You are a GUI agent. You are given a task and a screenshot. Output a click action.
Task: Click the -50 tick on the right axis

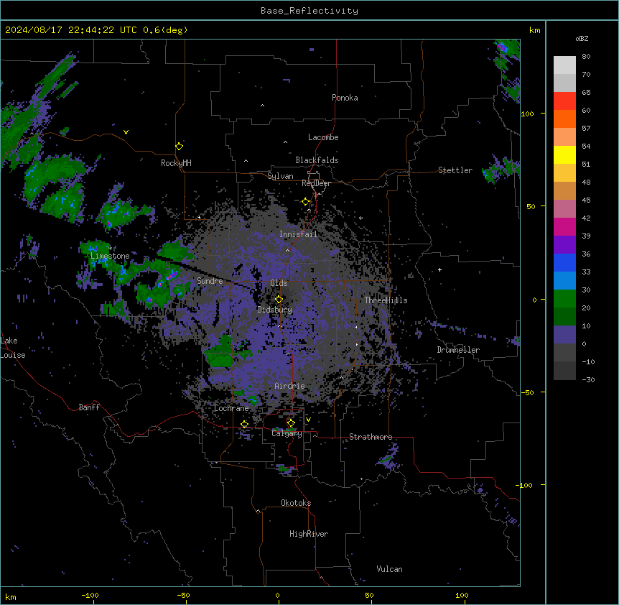point(527,392)
